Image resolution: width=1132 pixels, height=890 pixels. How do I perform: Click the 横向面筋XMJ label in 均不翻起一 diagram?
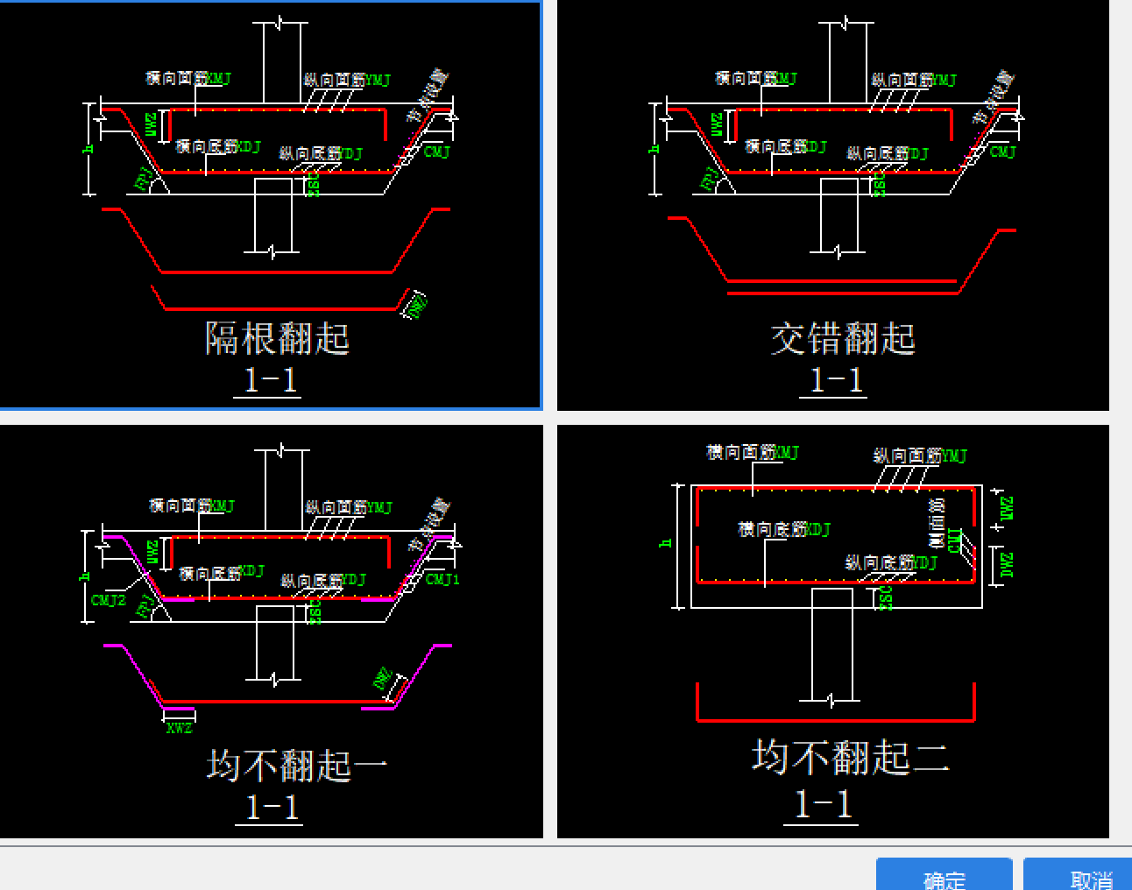click(192, 505)
